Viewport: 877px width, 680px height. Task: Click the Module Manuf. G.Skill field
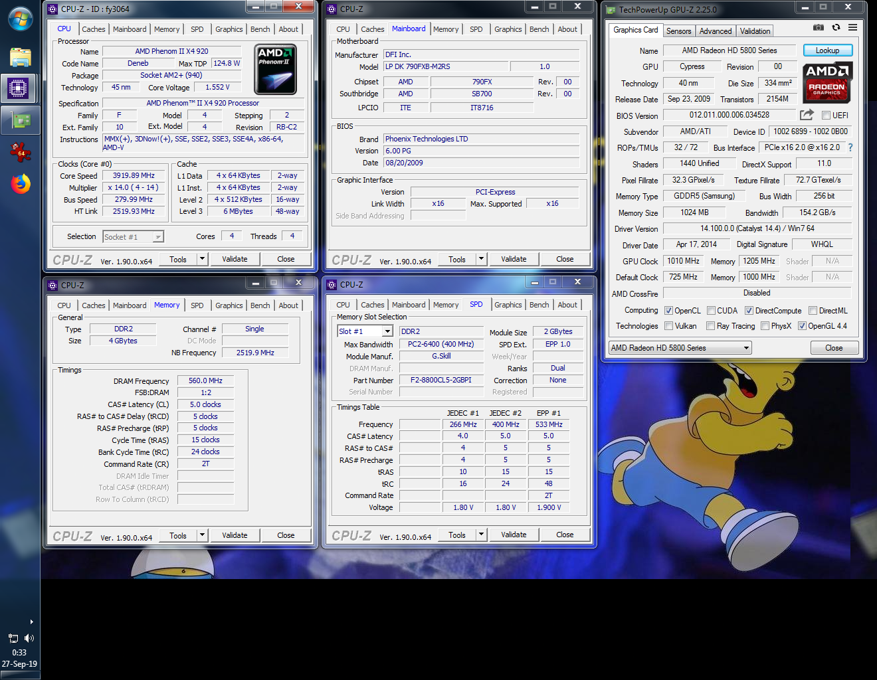pyautogui.click(x=440, y=357)
